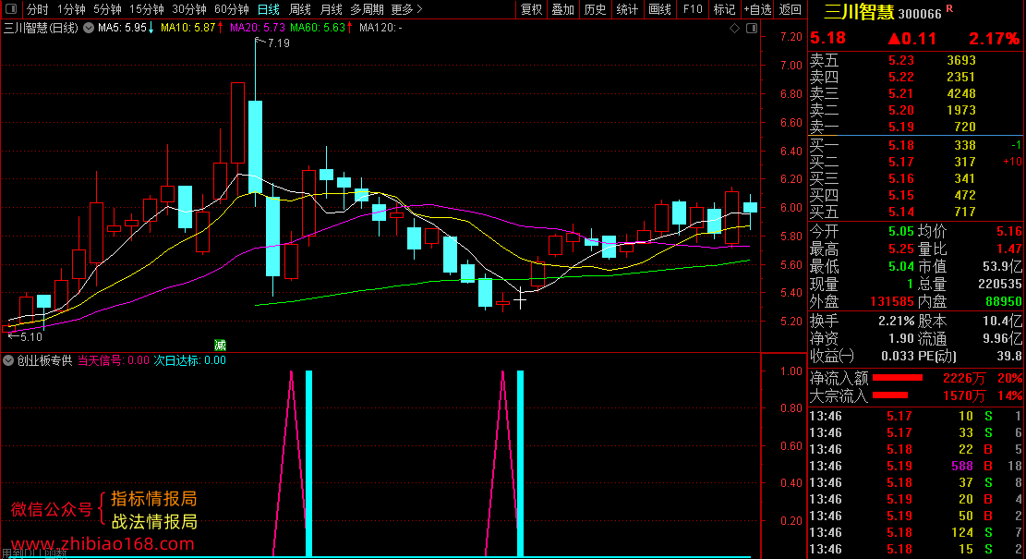Click the 市值 53.9亿 value
Image resolution: width=1026 pixels, height=559 pixels.
pyautogui.click(x=1002, y=266)
